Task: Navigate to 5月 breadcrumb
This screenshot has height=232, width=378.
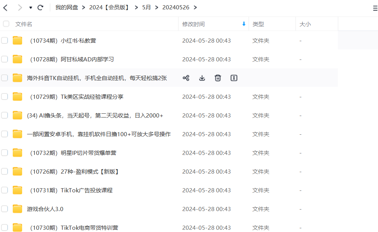Action: (x=147, y=7)
